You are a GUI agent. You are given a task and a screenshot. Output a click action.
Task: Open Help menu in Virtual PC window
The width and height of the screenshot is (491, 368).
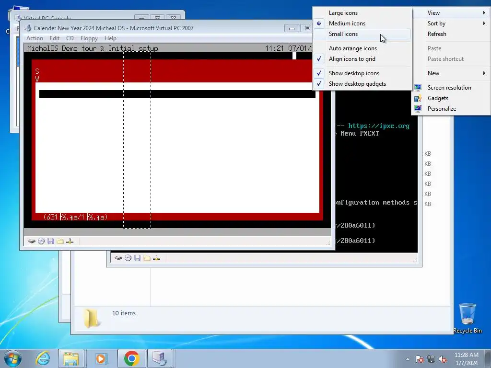(x=111, y=38)
